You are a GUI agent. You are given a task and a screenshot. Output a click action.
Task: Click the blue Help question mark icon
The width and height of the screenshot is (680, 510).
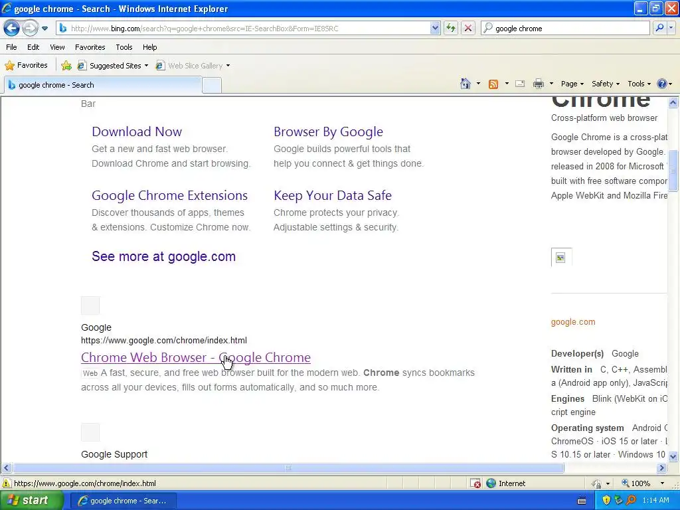coord(662,84)
